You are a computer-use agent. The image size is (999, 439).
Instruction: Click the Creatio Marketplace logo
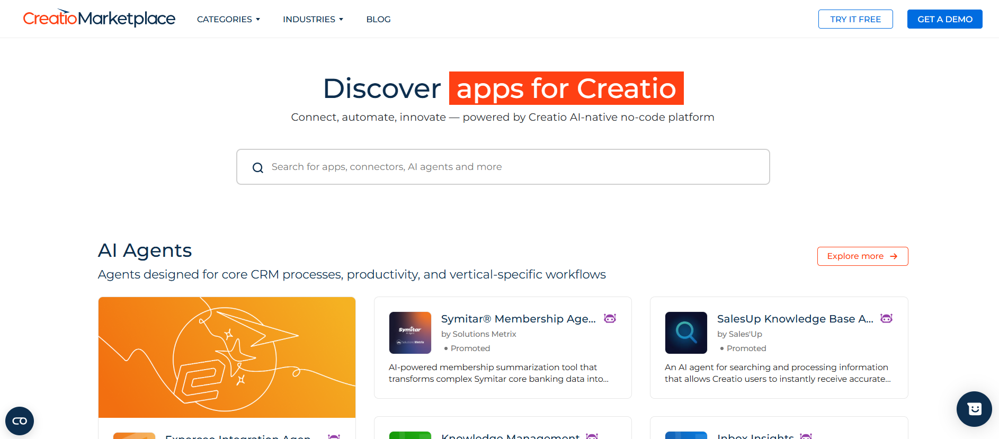pos(99,18)
